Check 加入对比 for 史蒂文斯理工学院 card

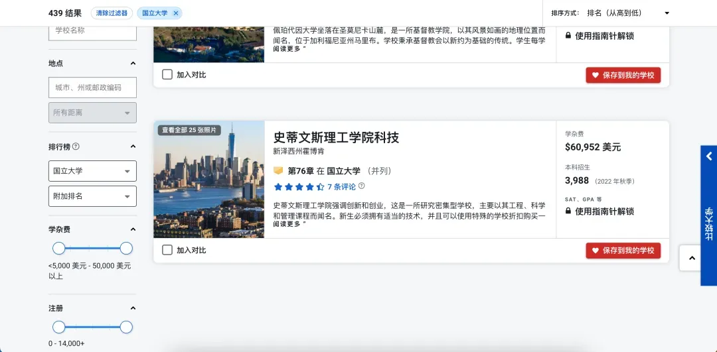[167, 250]
